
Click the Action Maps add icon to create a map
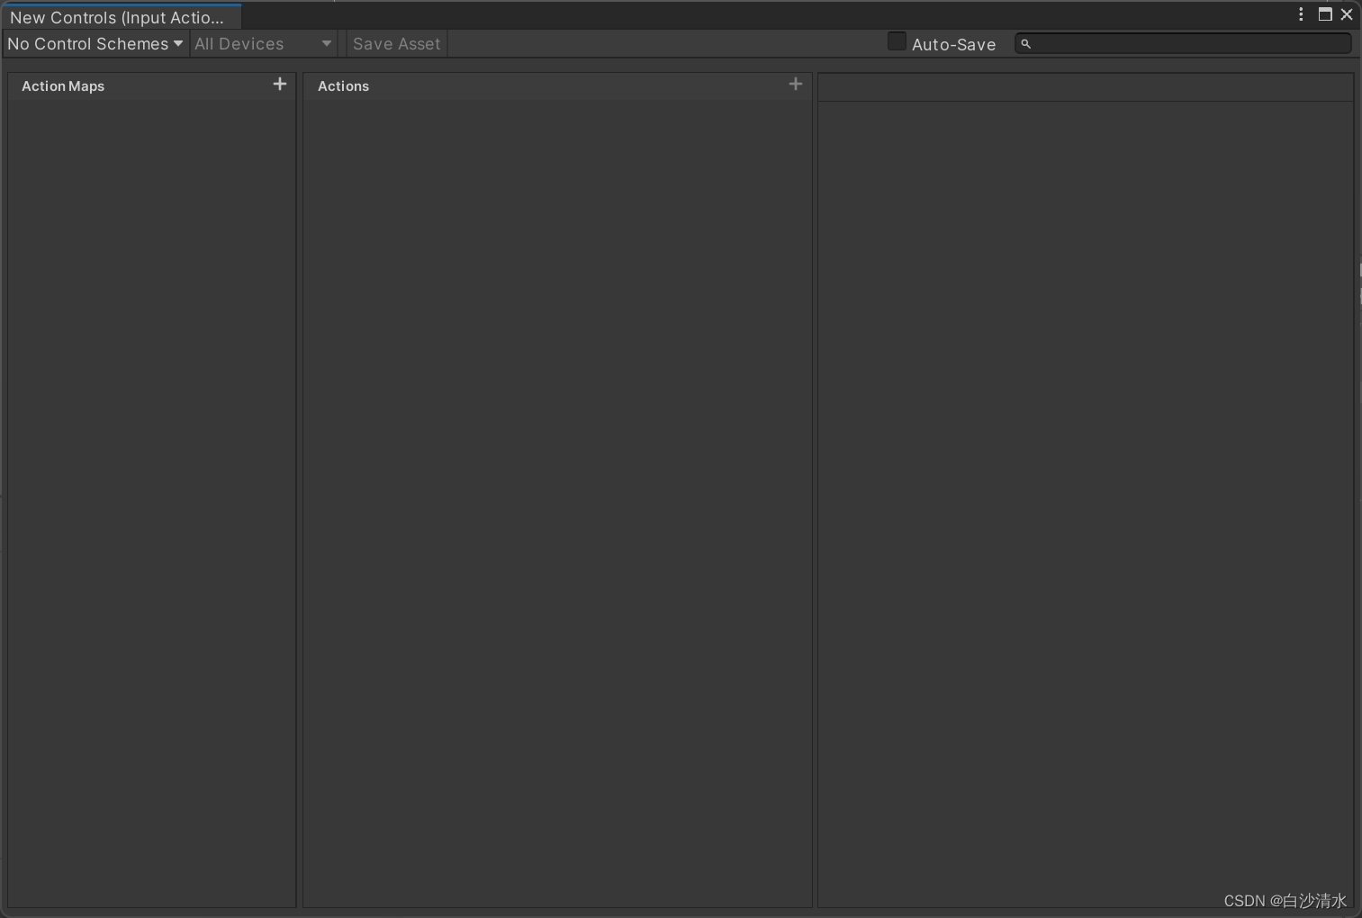(x=279, y=84)
